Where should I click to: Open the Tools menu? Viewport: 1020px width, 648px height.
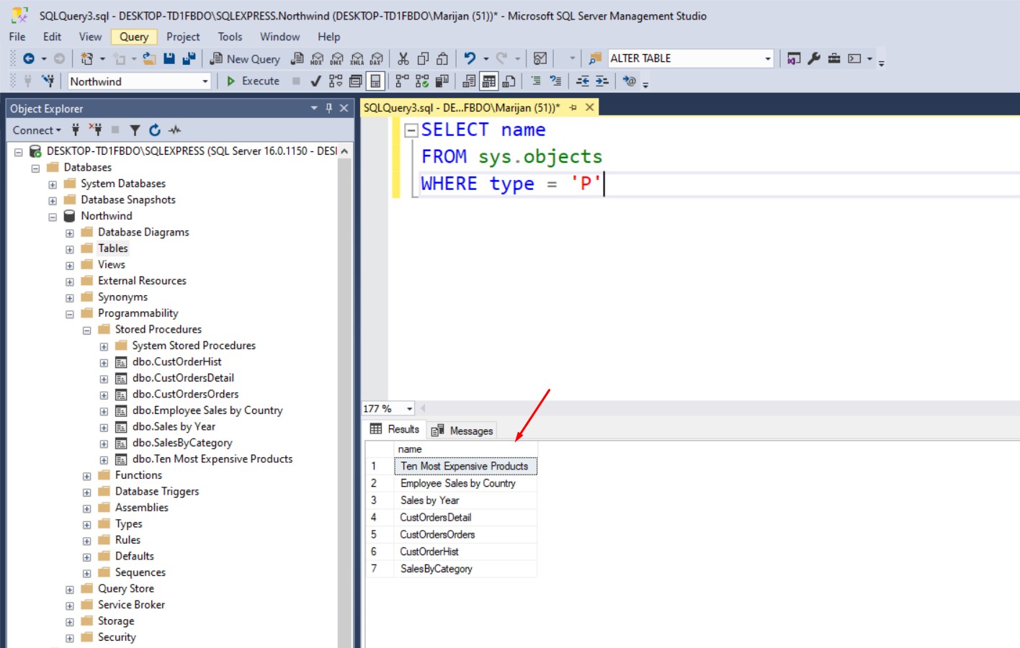230,37
